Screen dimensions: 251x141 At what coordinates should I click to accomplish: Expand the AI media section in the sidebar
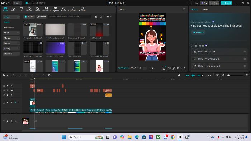[11, 38]
